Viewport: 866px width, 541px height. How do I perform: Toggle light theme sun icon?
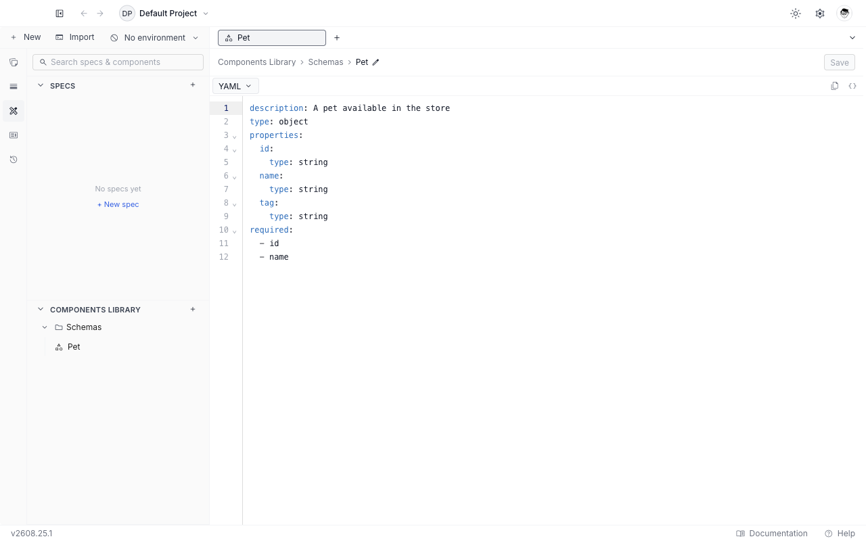tap(796, 14)
